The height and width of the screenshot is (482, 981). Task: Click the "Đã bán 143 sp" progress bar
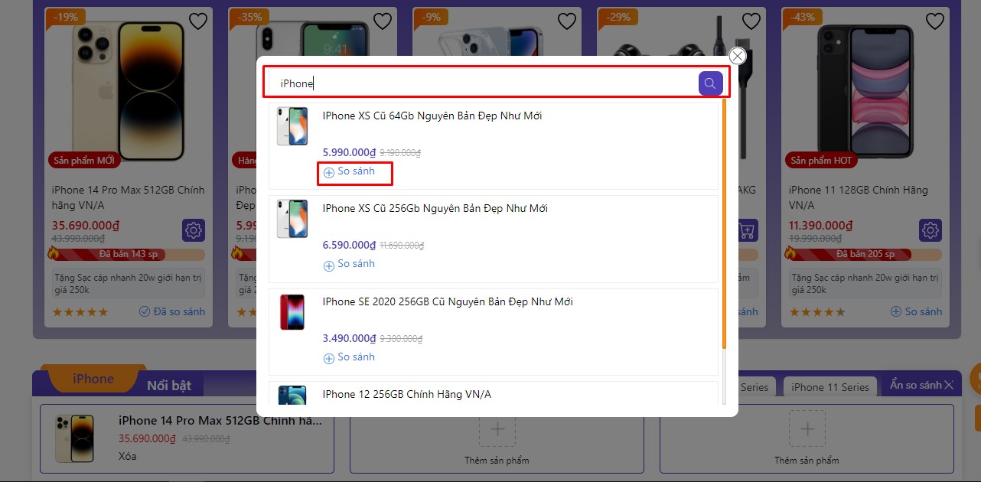(x=128, y=254)
